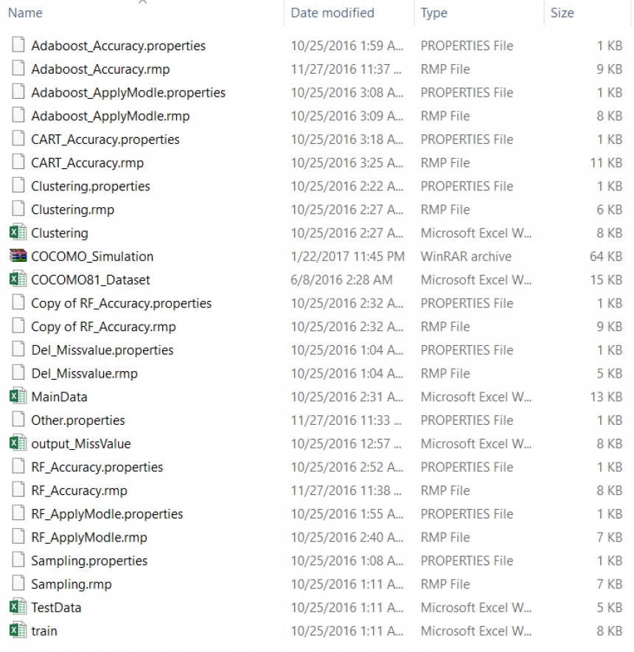
Task: Click the RF_Accuracy.rmp file icon
Action: (18, 490)
